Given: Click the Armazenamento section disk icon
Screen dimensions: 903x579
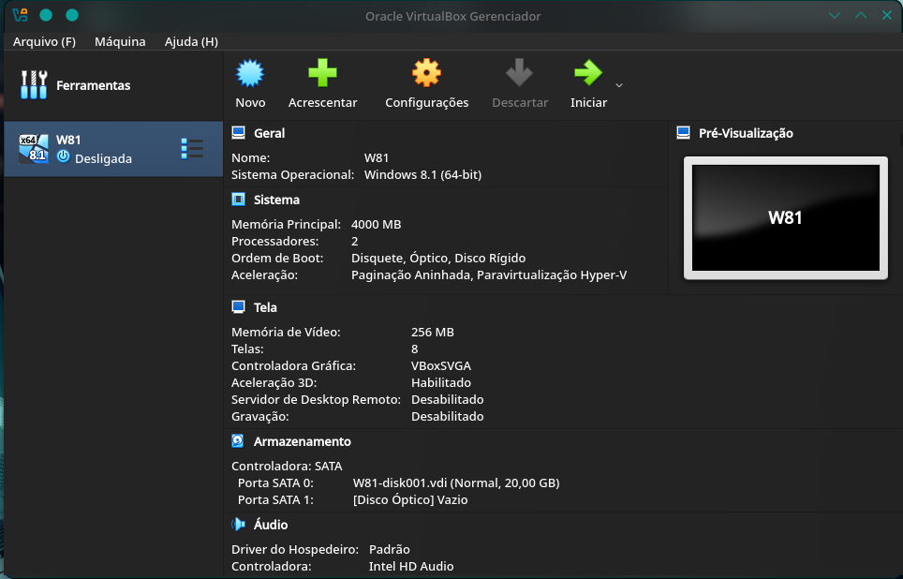Looking at the screenshot, I should tap(237, 440).
